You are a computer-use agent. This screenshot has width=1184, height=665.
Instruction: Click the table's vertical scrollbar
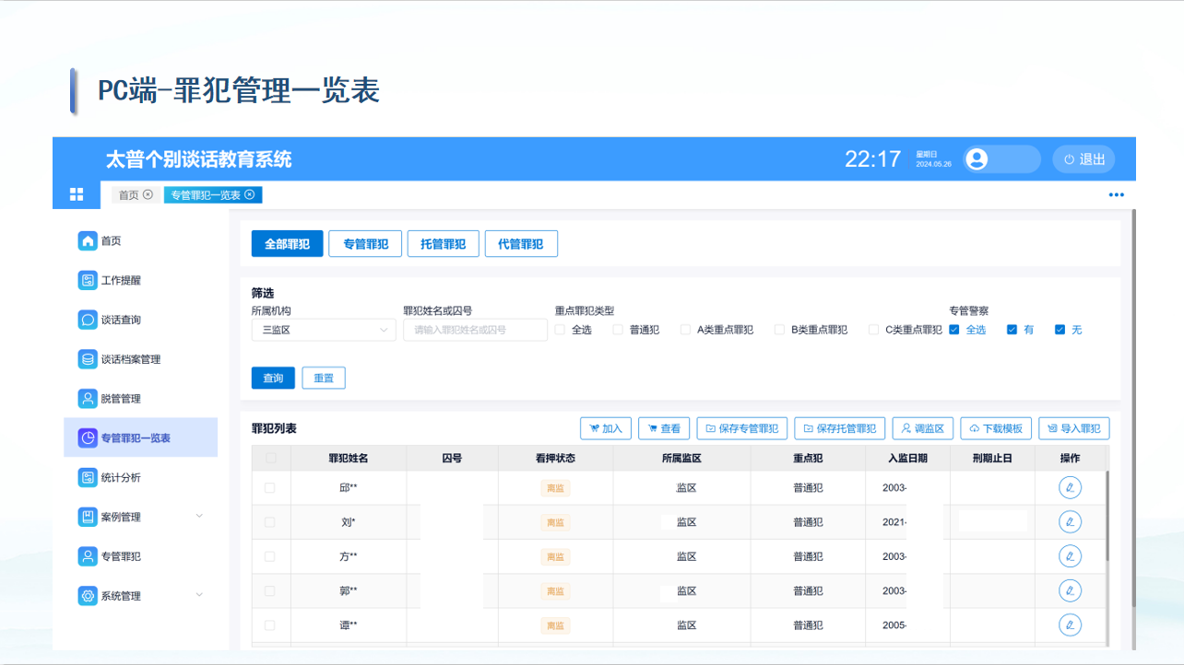coord(1107,518)
